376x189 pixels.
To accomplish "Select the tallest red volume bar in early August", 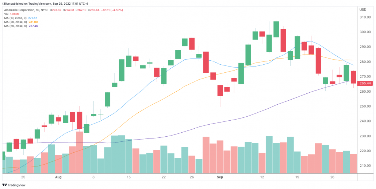I will (x=79, y=153).
